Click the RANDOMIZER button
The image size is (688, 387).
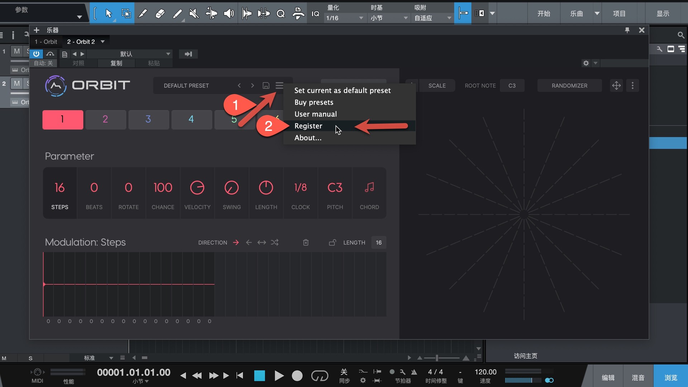pos(569,86)
